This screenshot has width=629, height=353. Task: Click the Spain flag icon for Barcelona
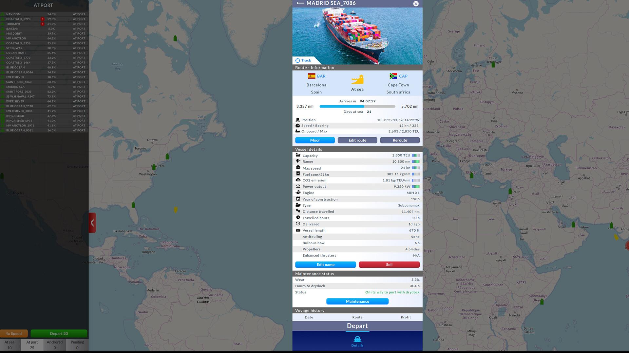(x=312, y=76)
